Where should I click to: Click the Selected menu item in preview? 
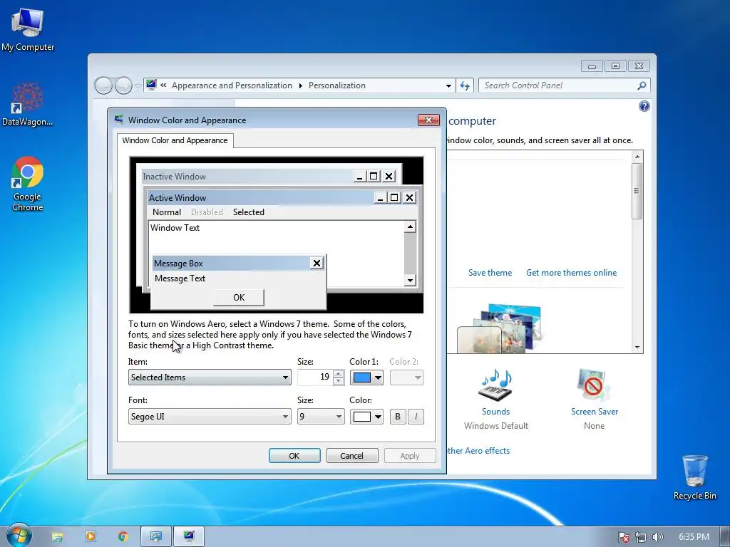tap(249, 212)
